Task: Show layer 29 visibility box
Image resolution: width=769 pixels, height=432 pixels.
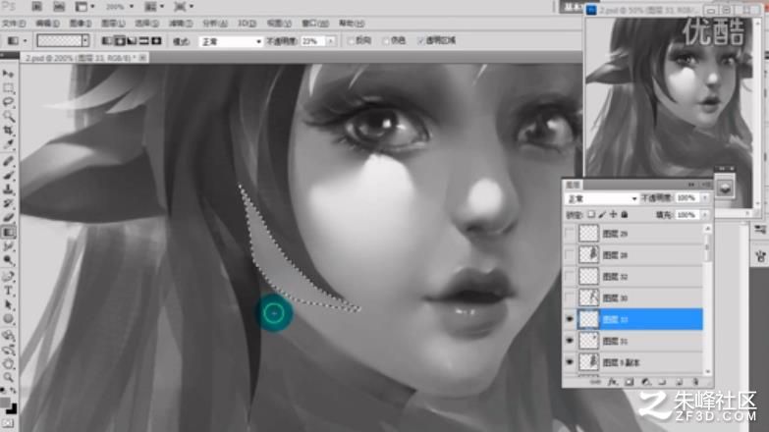Action: pos(570,234)
